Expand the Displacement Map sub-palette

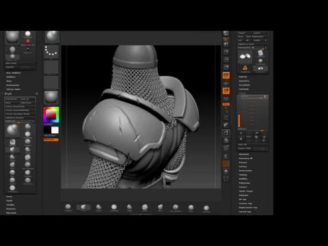pyautogui.click(x=248, y=208)
